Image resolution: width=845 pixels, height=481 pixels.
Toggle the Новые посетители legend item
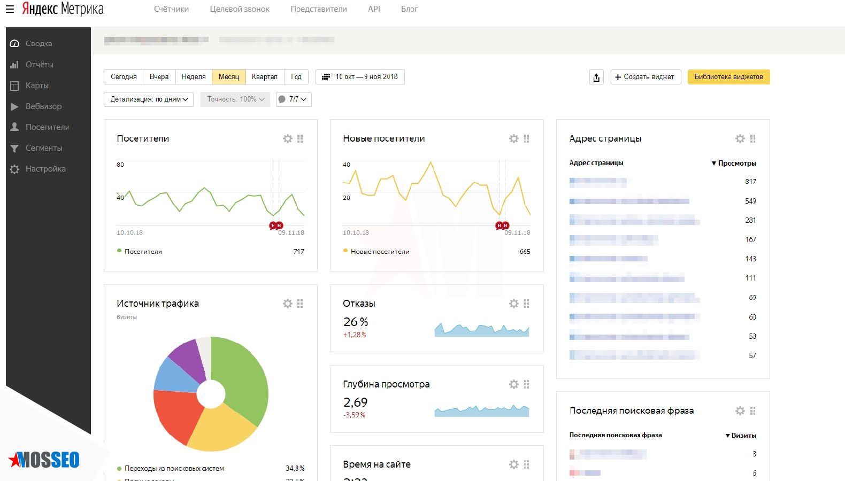pyautogui.click(x=377, y=251)
